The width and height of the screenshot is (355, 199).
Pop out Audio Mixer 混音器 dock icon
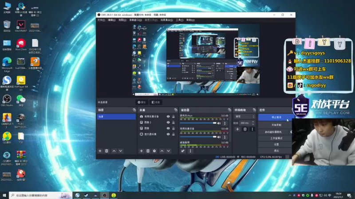(x=229, y=110)
